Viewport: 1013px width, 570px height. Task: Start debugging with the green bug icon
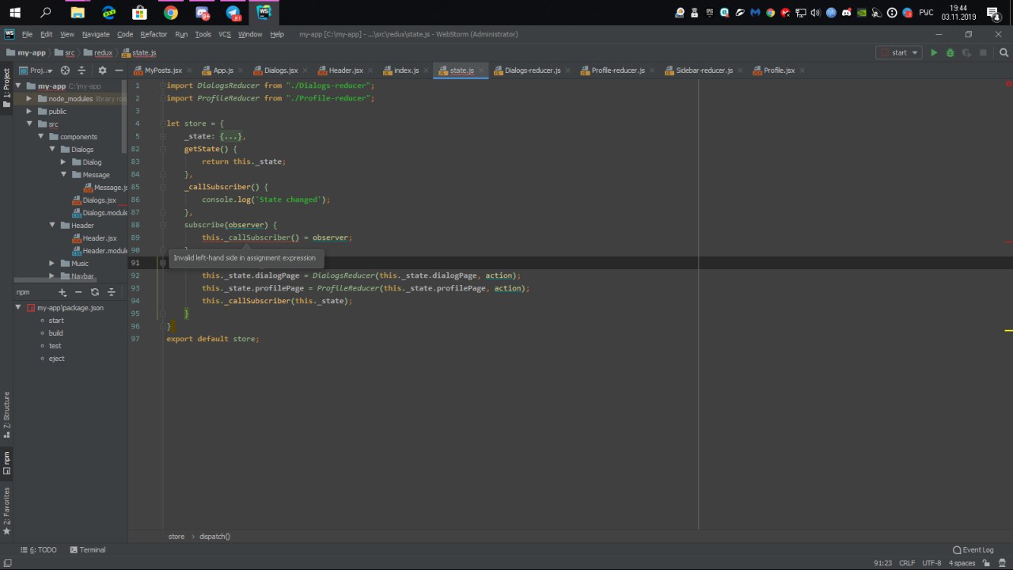pos(950,53)
